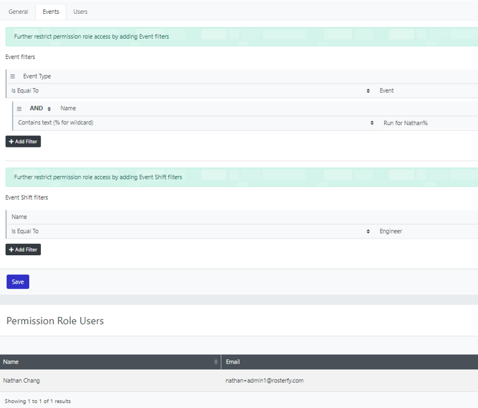Image resolution: width=478 pixels, height=408 pixels.
Task: Click the 'Run for Nathan%' value field
Action: click(x=428, y=123)
